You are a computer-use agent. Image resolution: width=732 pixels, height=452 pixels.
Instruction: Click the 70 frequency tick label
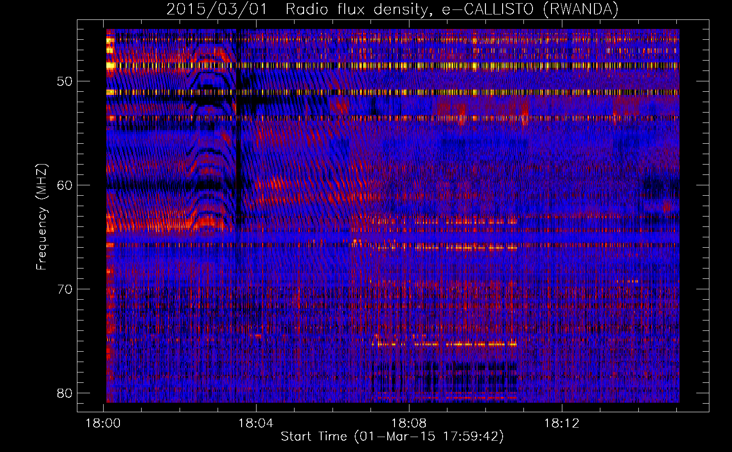coord(65,289)
